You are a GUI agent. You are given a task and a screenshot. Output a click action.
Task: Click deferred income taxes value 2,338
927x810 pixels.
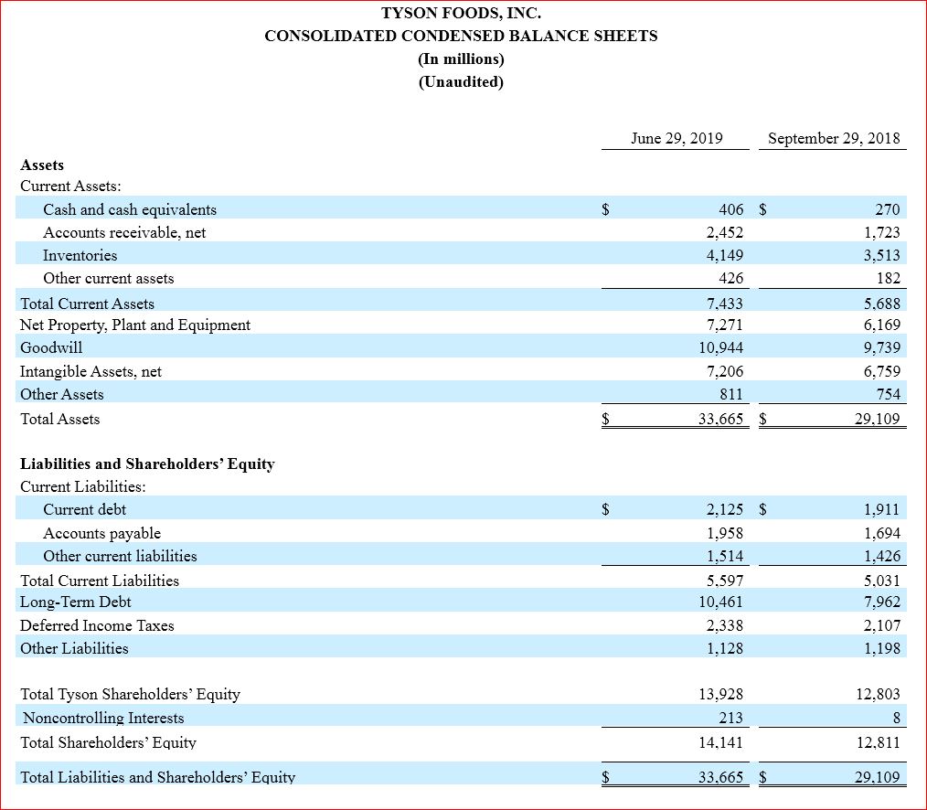pos(724,625)
